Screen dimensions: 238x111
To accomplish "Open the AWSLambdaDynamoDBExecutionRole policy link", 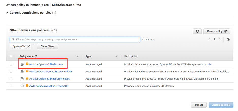I will [x=51, y=71].
